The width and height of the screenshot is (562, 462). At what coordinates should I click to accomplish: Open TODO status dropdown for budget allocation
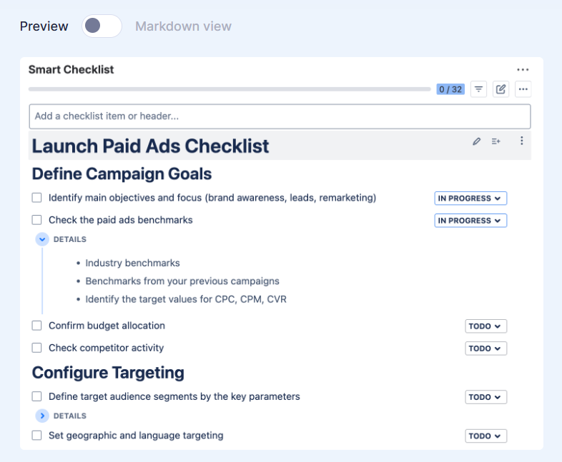[485, 326]
